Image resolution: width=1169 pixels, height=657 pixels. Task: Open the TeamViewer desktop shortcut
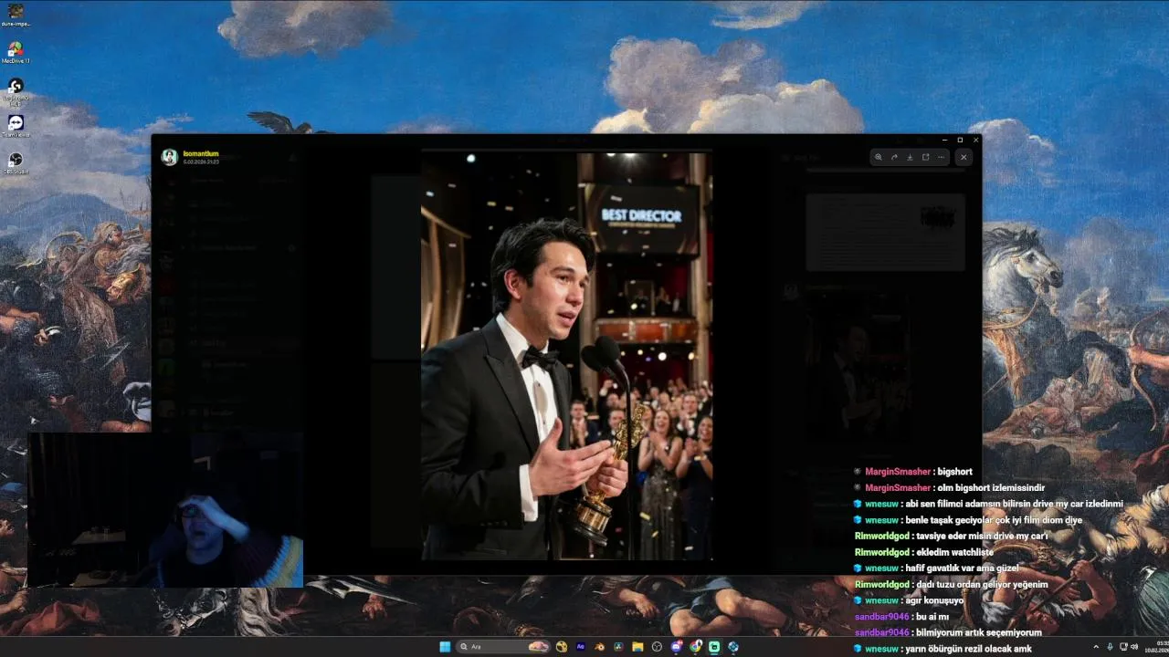pyautogui.click(x=16, y=125)
